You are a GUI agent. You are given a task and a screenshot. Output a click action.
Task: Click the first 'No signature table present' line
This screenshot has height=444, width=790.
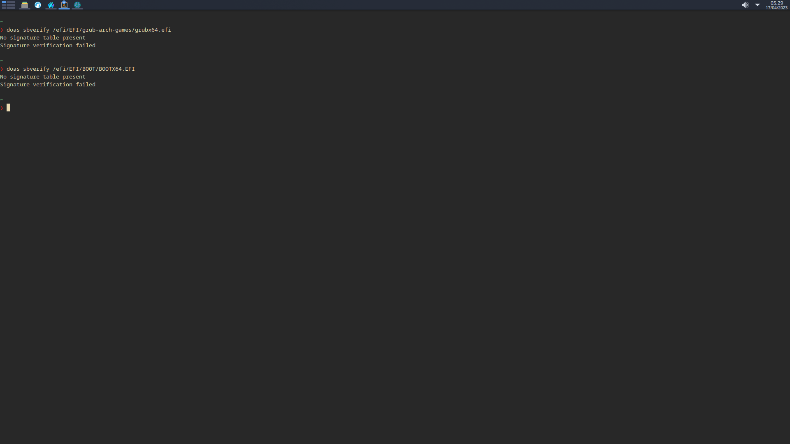coord(43,37)
